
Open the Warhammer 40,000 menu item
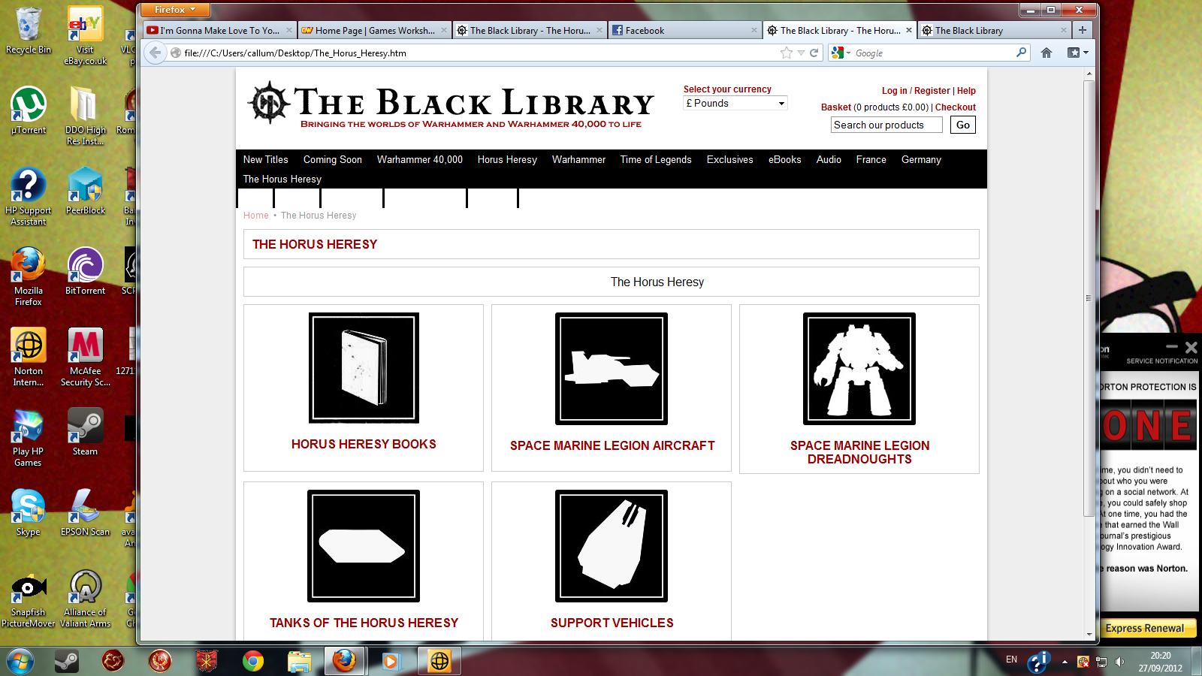[x=420, y=159]
